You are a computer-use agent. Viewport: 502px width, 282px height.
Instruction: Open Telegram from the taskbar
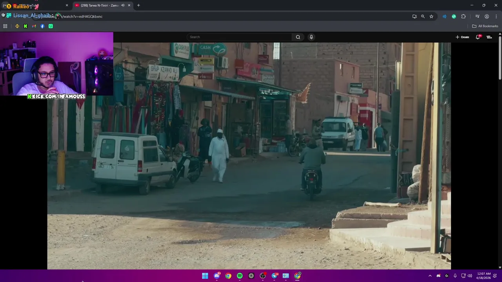click(x=274, y=276)
